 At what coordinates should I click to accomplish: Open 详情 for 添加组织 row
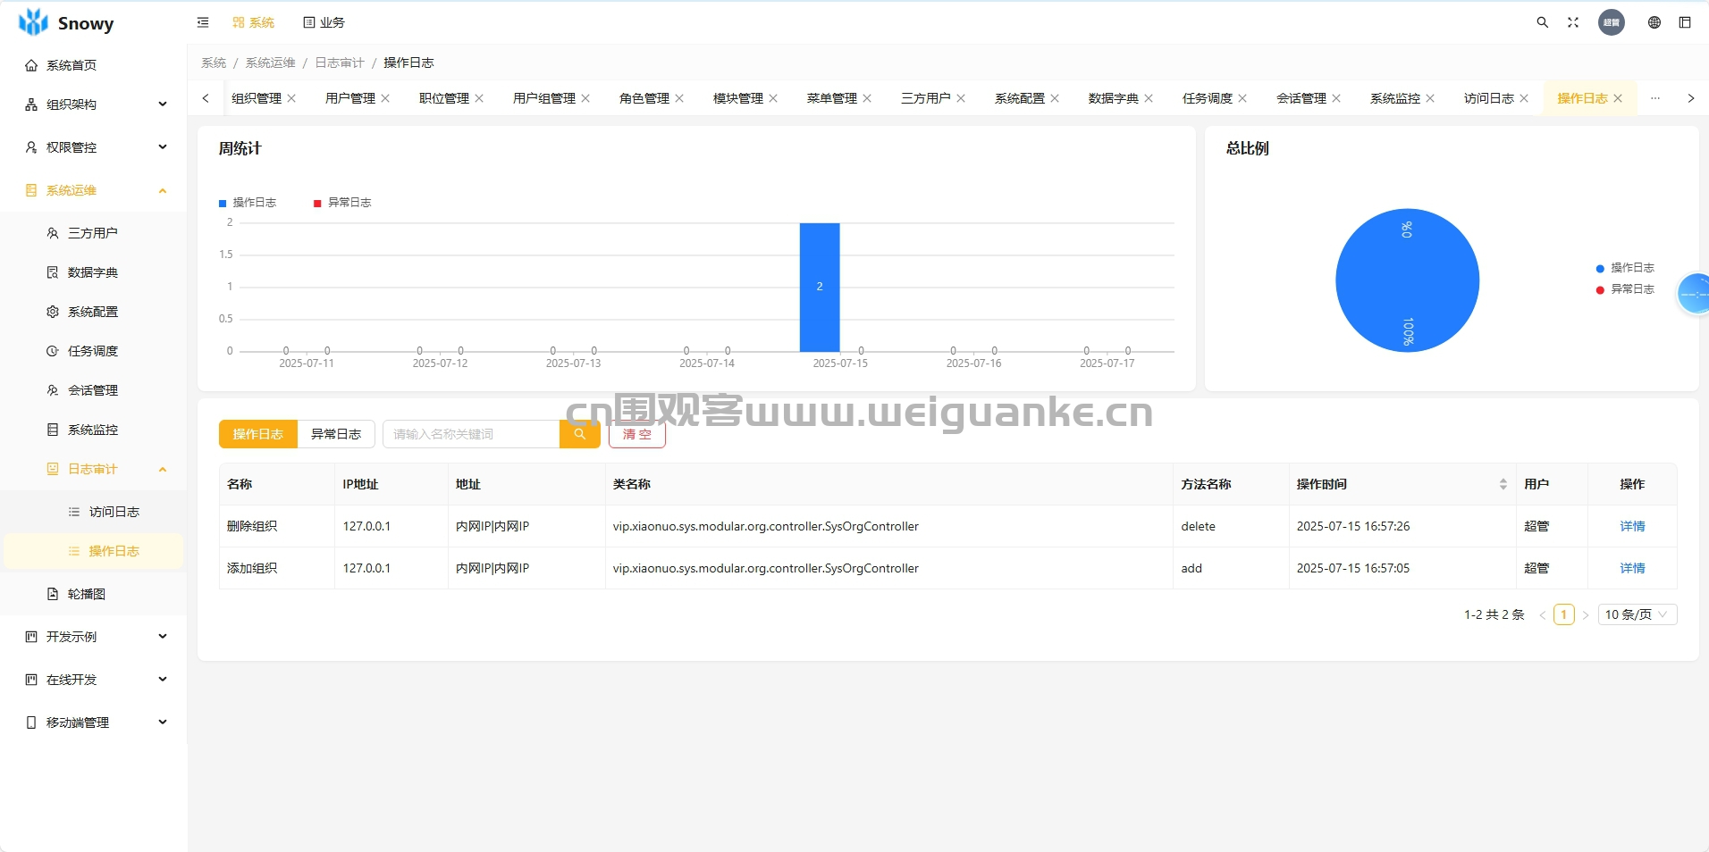tap(1632, 568)
